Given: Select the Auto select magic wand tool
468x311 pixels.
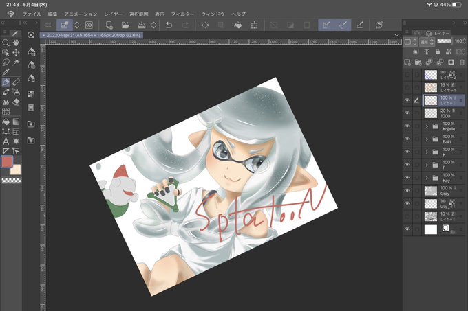Looking at the screenshot, I should (16, 62).
